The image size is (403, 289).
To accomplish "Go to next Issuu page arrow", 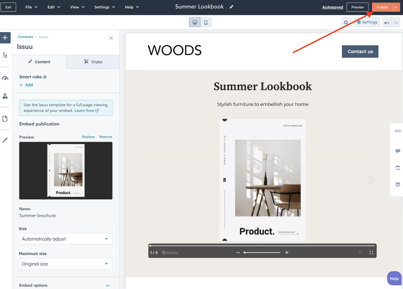I will tap(371, 180).
